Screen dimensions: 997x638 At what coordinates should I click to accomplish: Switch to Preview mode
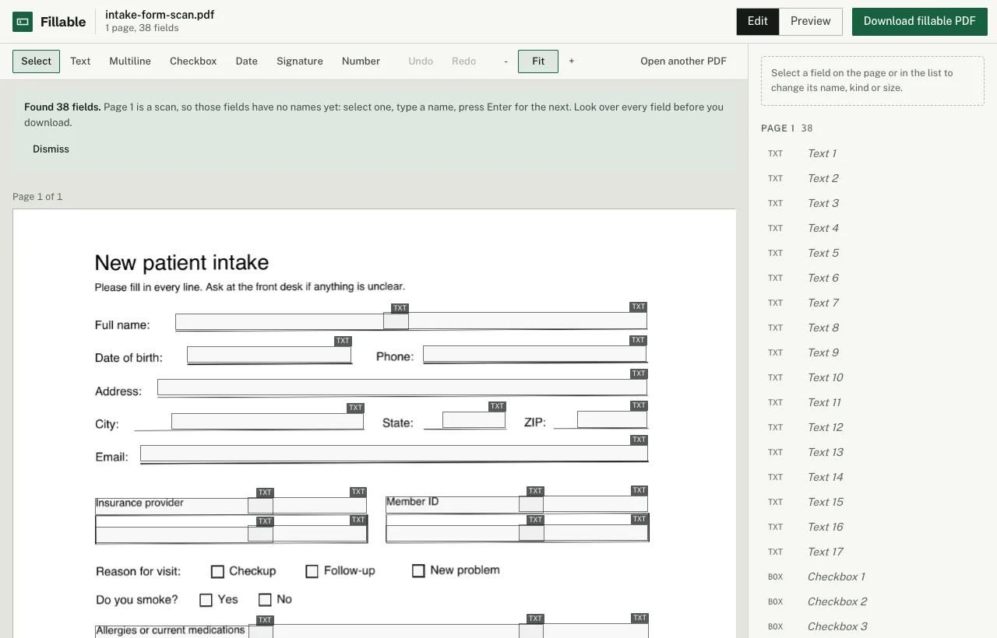coord(811,22)
